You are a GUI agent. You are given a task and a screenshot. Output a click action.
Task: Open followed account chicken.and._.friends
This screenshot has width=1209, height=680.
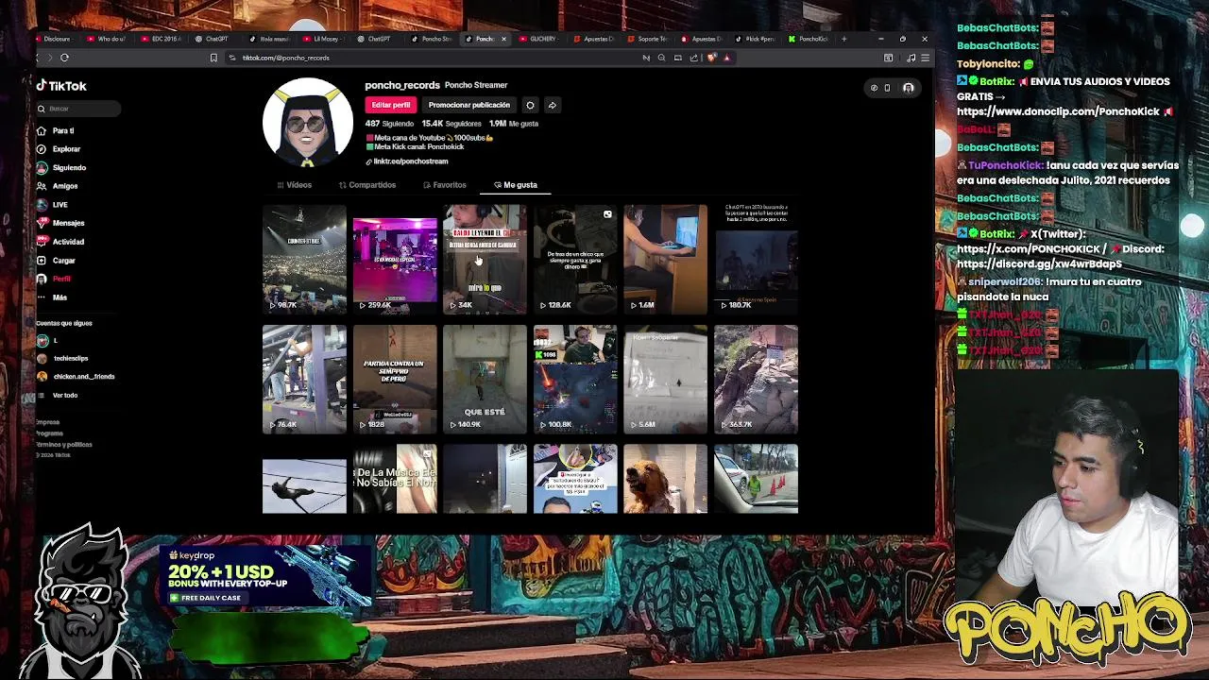[x=76, y=376]
